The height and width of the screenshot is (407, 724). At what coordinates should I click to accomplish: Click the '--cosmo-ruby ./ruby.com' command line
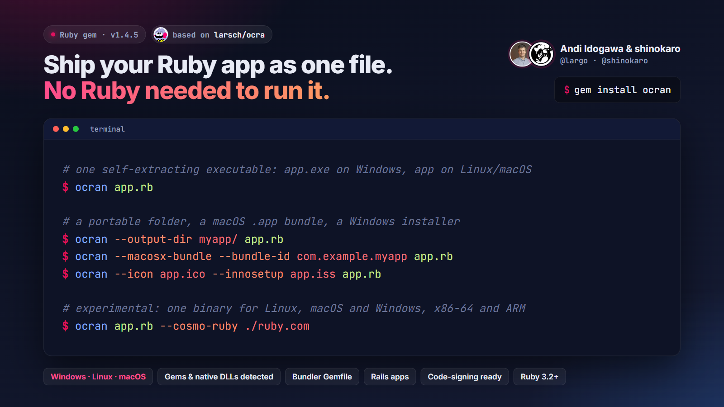coord(186,326)
